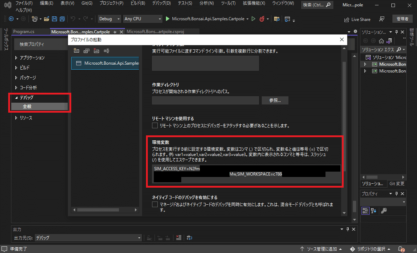This screenshot has height=253, width=417.
Task: Click the 参照... browse button
Action: (x=275, y=100)
